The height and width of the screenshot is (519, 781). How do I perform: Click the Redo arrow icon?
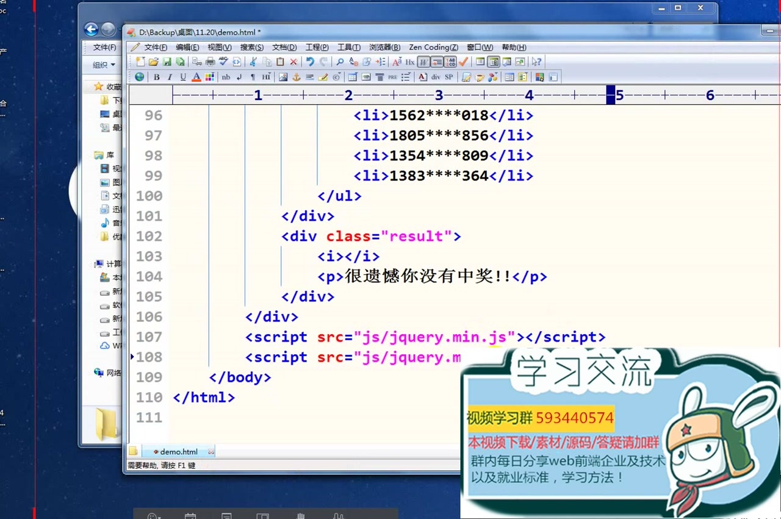323,62
